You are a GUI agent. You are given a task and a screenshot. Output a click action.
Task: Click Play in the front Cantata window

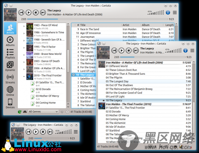coord(121,50)
